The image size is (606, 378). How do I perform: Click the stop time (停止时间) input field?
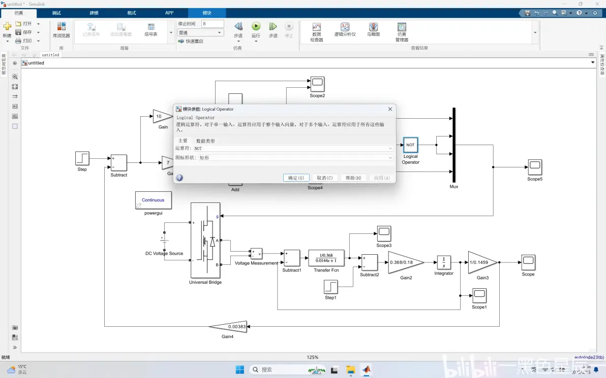click(x=213, y=24)
